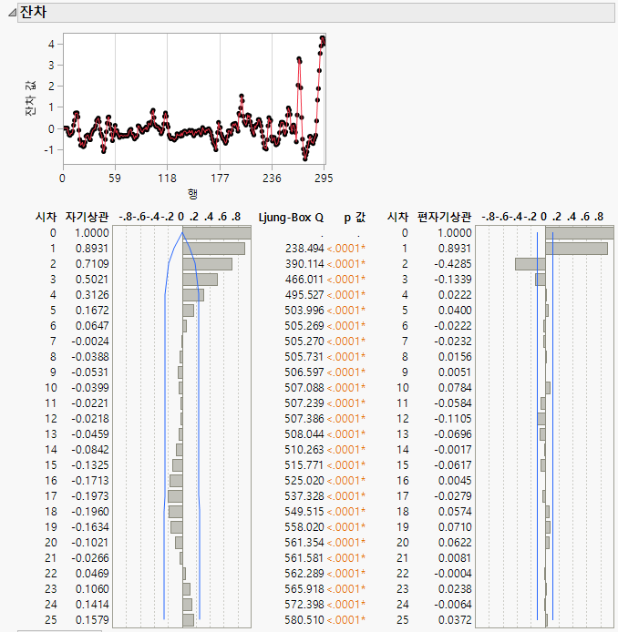Click autocorrelation value 0.3126
Screen dimensions: 618x632
click(x=92, y=295)
